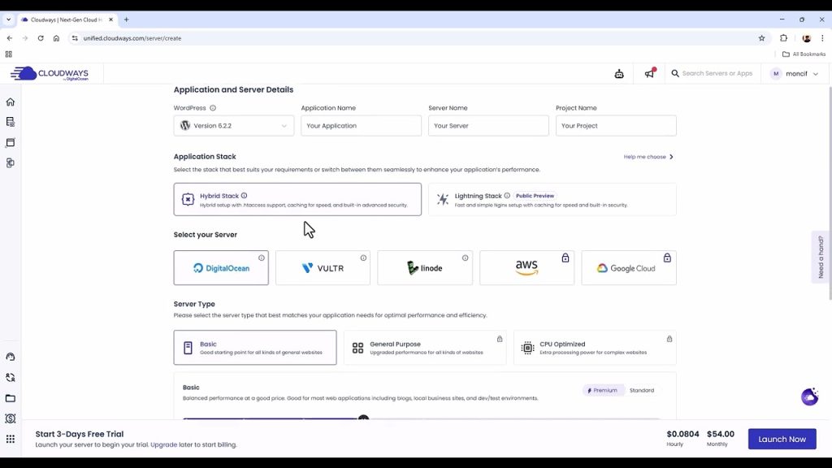This screenshot has height=468, width=832.
Task: Select the General Purpose server type
Action: pyautogui.click(x=425, y=348)
